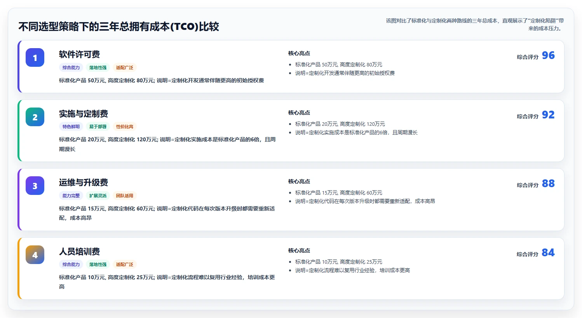The width and height of the screenshot is (582, 318).
Task: Click bullet 说明=定制化开发通常伴随更高的初始授权费
Action: click(345, 73)
